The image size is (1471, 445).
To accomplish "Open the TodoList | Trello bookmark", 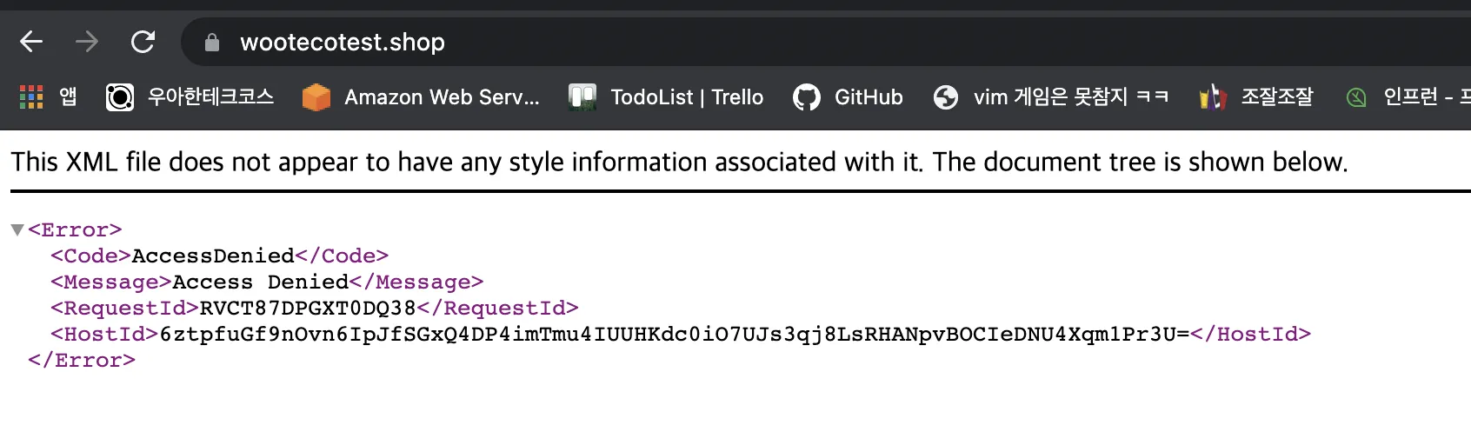I will [x=687, y=97].
